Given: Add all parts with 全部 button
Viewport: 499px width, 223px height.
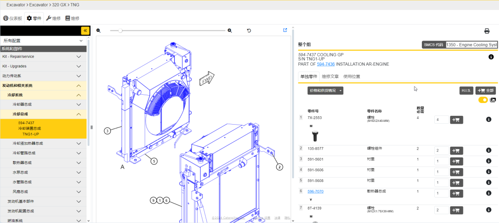Looking at the screenshot, I should (x=486, y=90).
